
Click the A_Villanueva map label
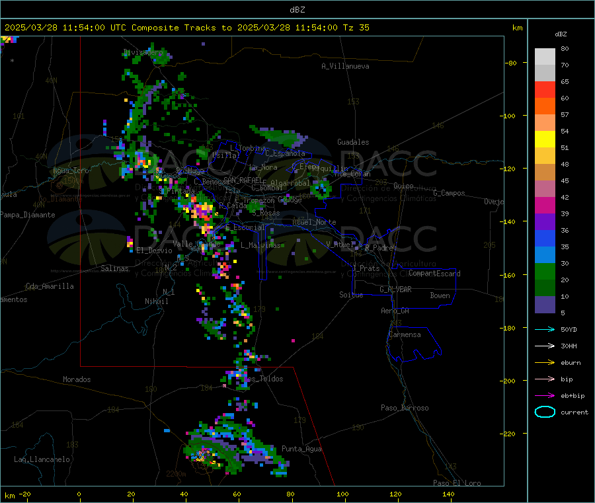[x=345, y=66]
